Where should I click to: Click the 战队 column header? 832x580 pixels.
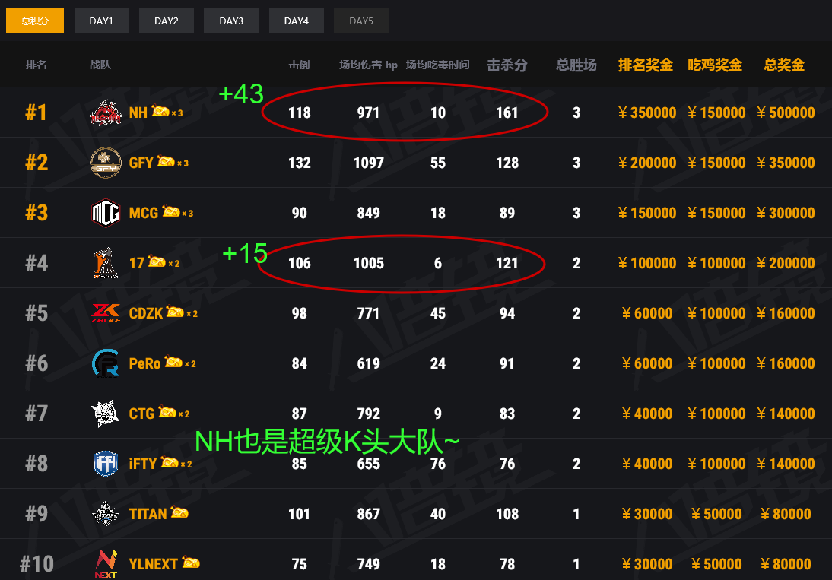pyautogui.click(x=100, y=65)
